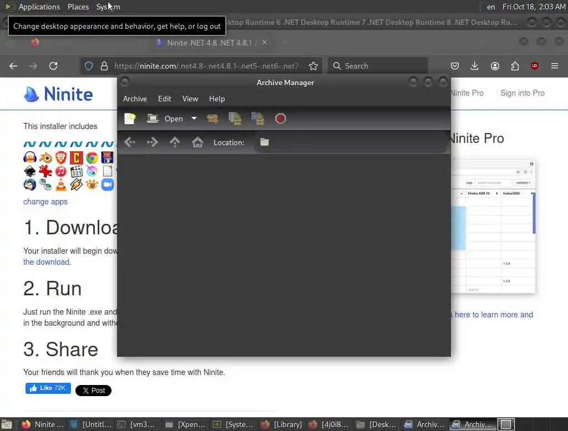Switch to the Ninite taskbar window
The image size is (568, 431).
(43, 424)
